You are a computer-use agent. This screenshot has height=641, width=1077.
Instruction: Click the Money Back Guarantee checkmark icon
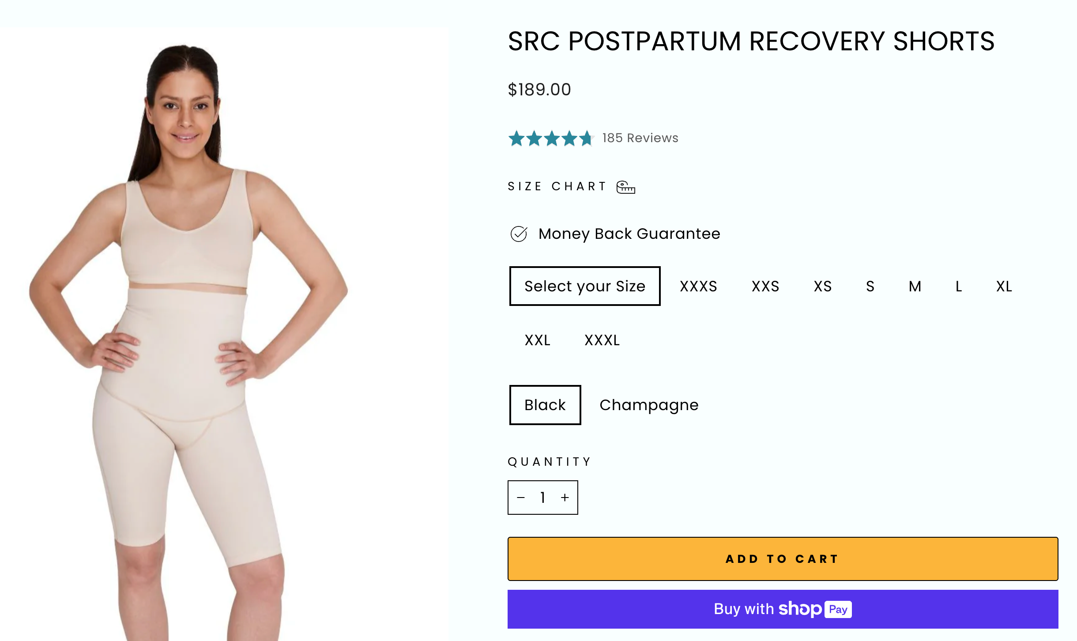click(519, 234)
